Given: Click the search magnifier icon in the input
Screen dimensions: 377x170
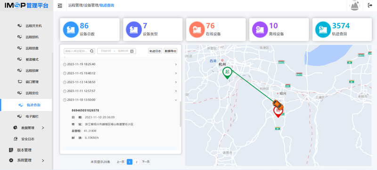Looking at the screenshot, I should pos(92,51).
